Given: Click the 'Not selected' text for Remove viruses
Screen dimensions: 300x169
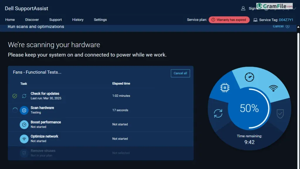Looking at the screenshot, I should (121, 153).
